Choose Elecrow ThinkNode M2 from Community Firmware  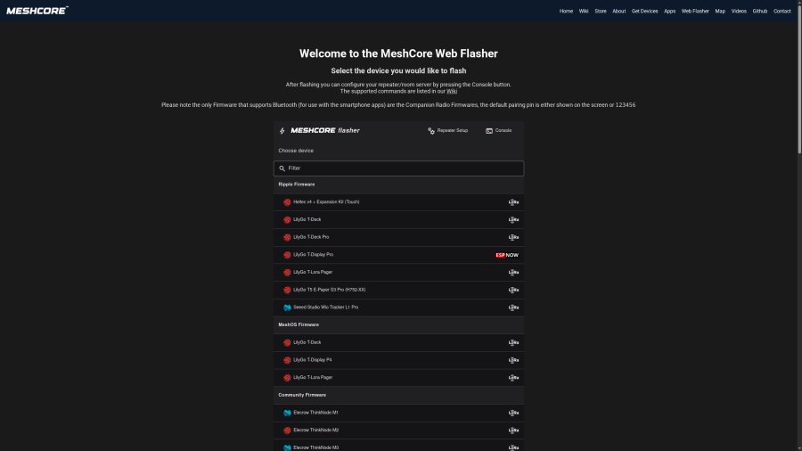(x=315, y=430)
